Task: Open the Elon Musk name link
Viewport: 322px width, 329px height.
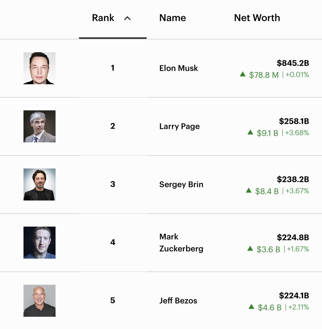Action: [x=178, y=68]
